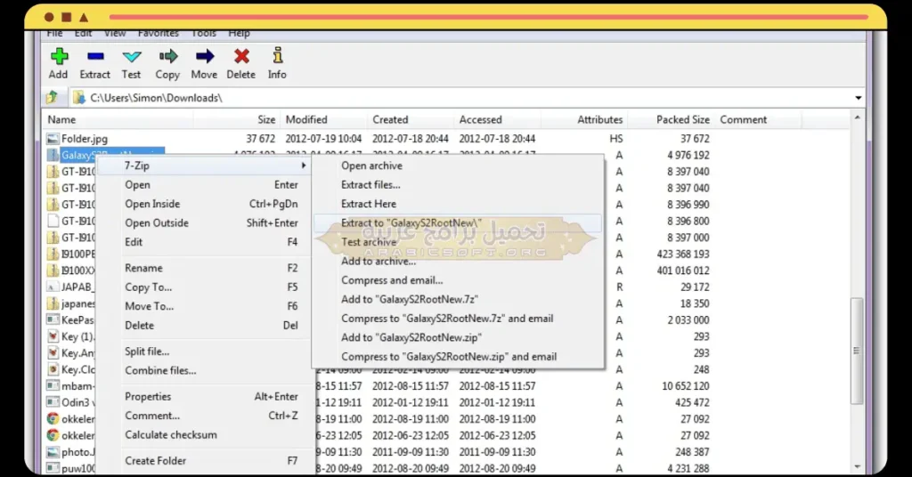Click the Key (1) file icon

(x=53, y=336)
